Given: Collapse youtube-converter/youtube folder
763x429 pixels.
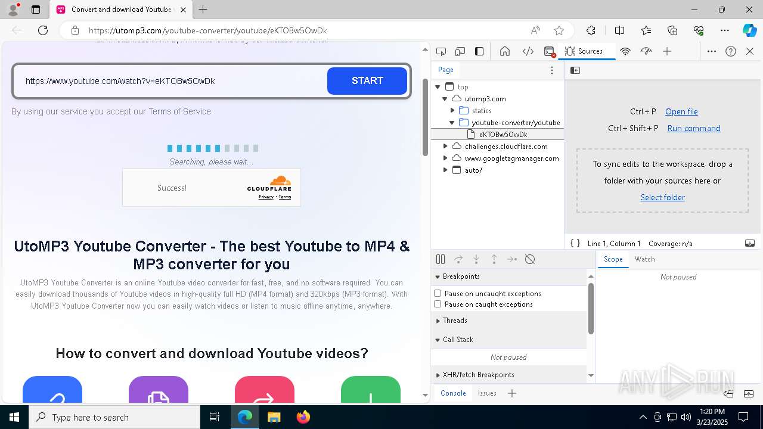Looking at the screenshot, I should click(452, 123).
